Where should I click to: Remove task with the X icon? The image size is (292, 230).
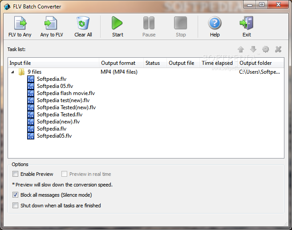[x=278, y=49]
